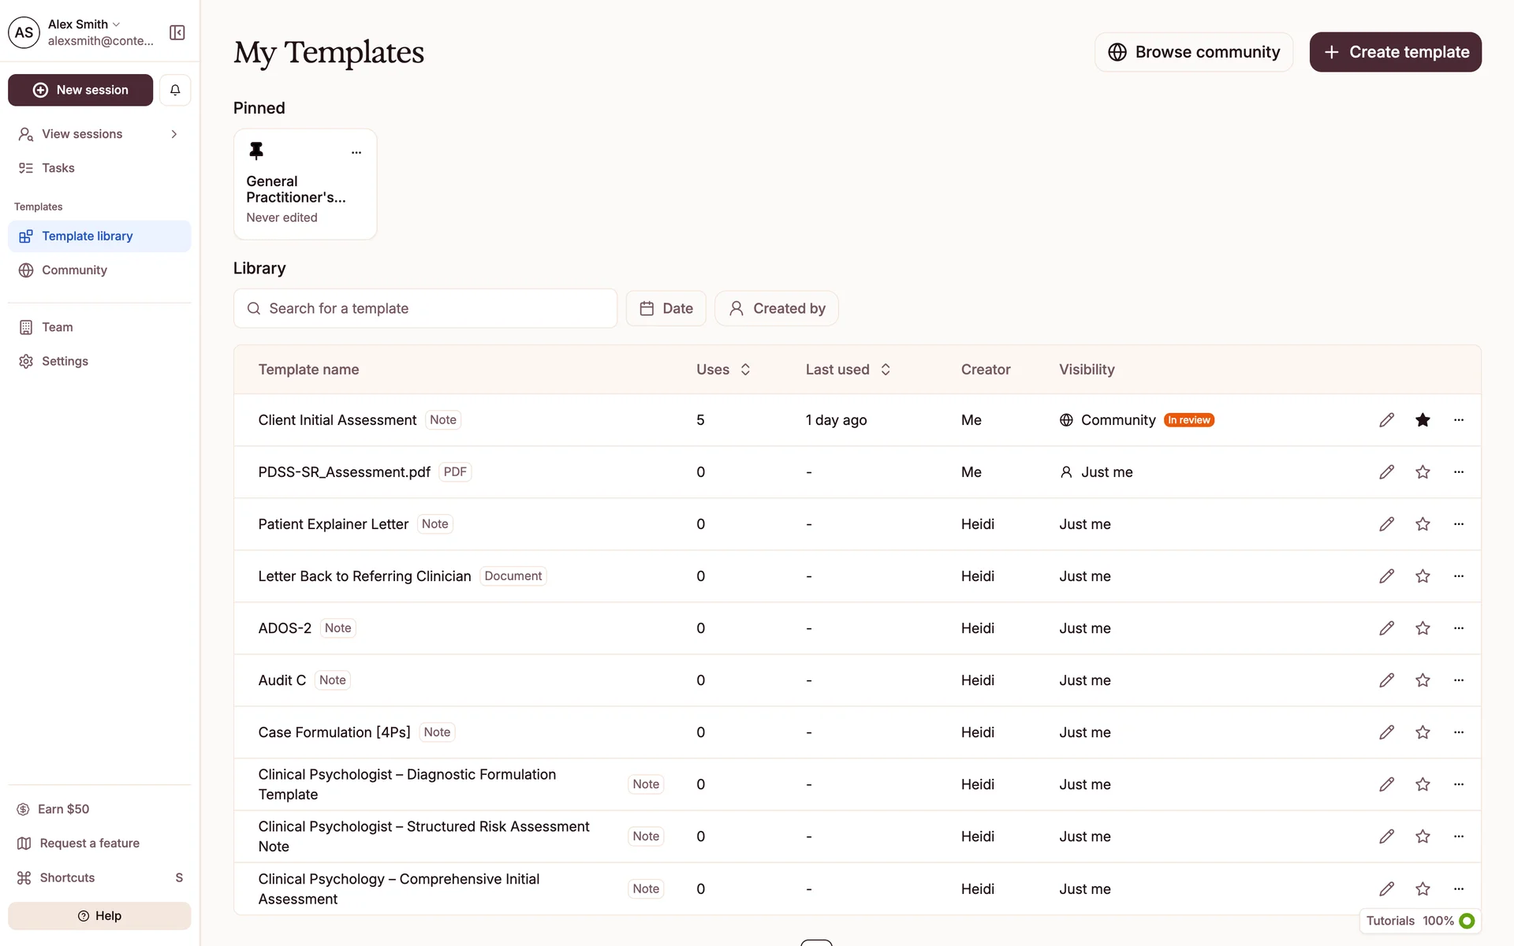
Task: Click Tutorials 100% progress indicator
Action: click(x=1419, y=921)
